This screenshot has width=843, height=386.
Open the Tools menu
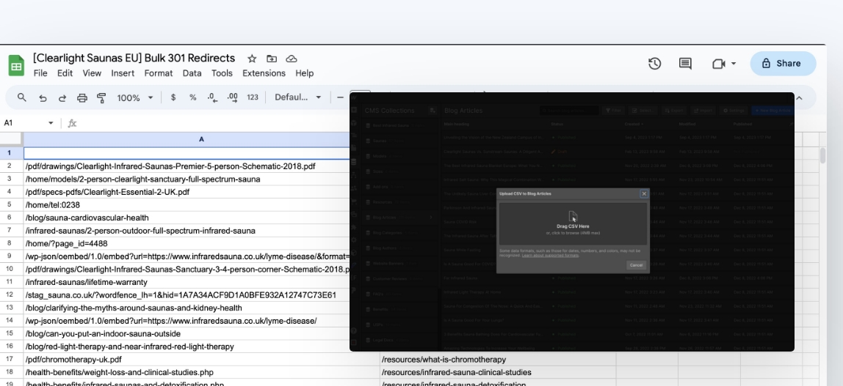tap(222, 73)
